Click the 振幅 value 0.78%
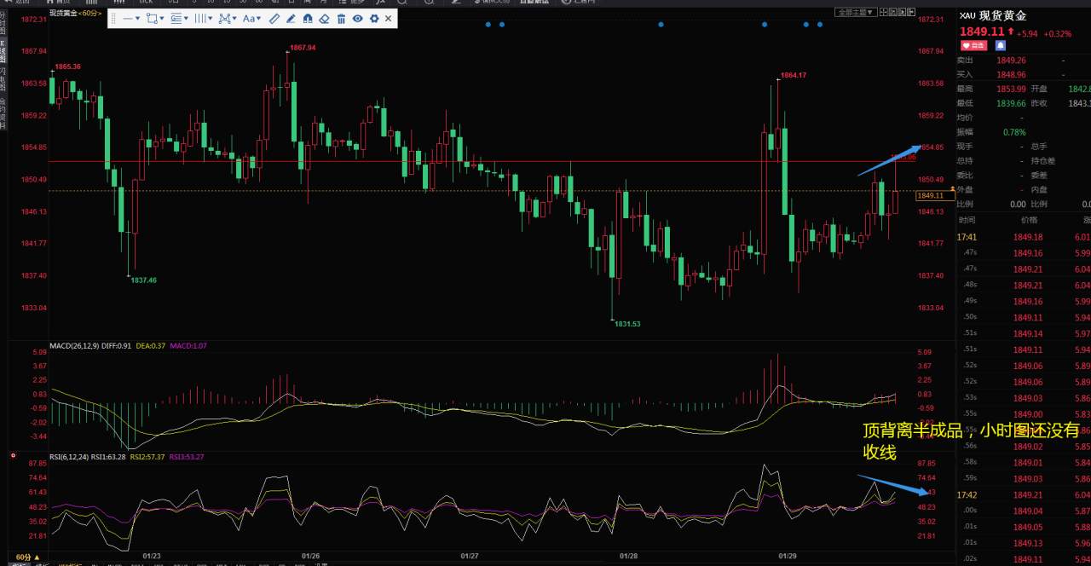The height and width of the screenshot is (566, 1091). [x=1014, y=132]
